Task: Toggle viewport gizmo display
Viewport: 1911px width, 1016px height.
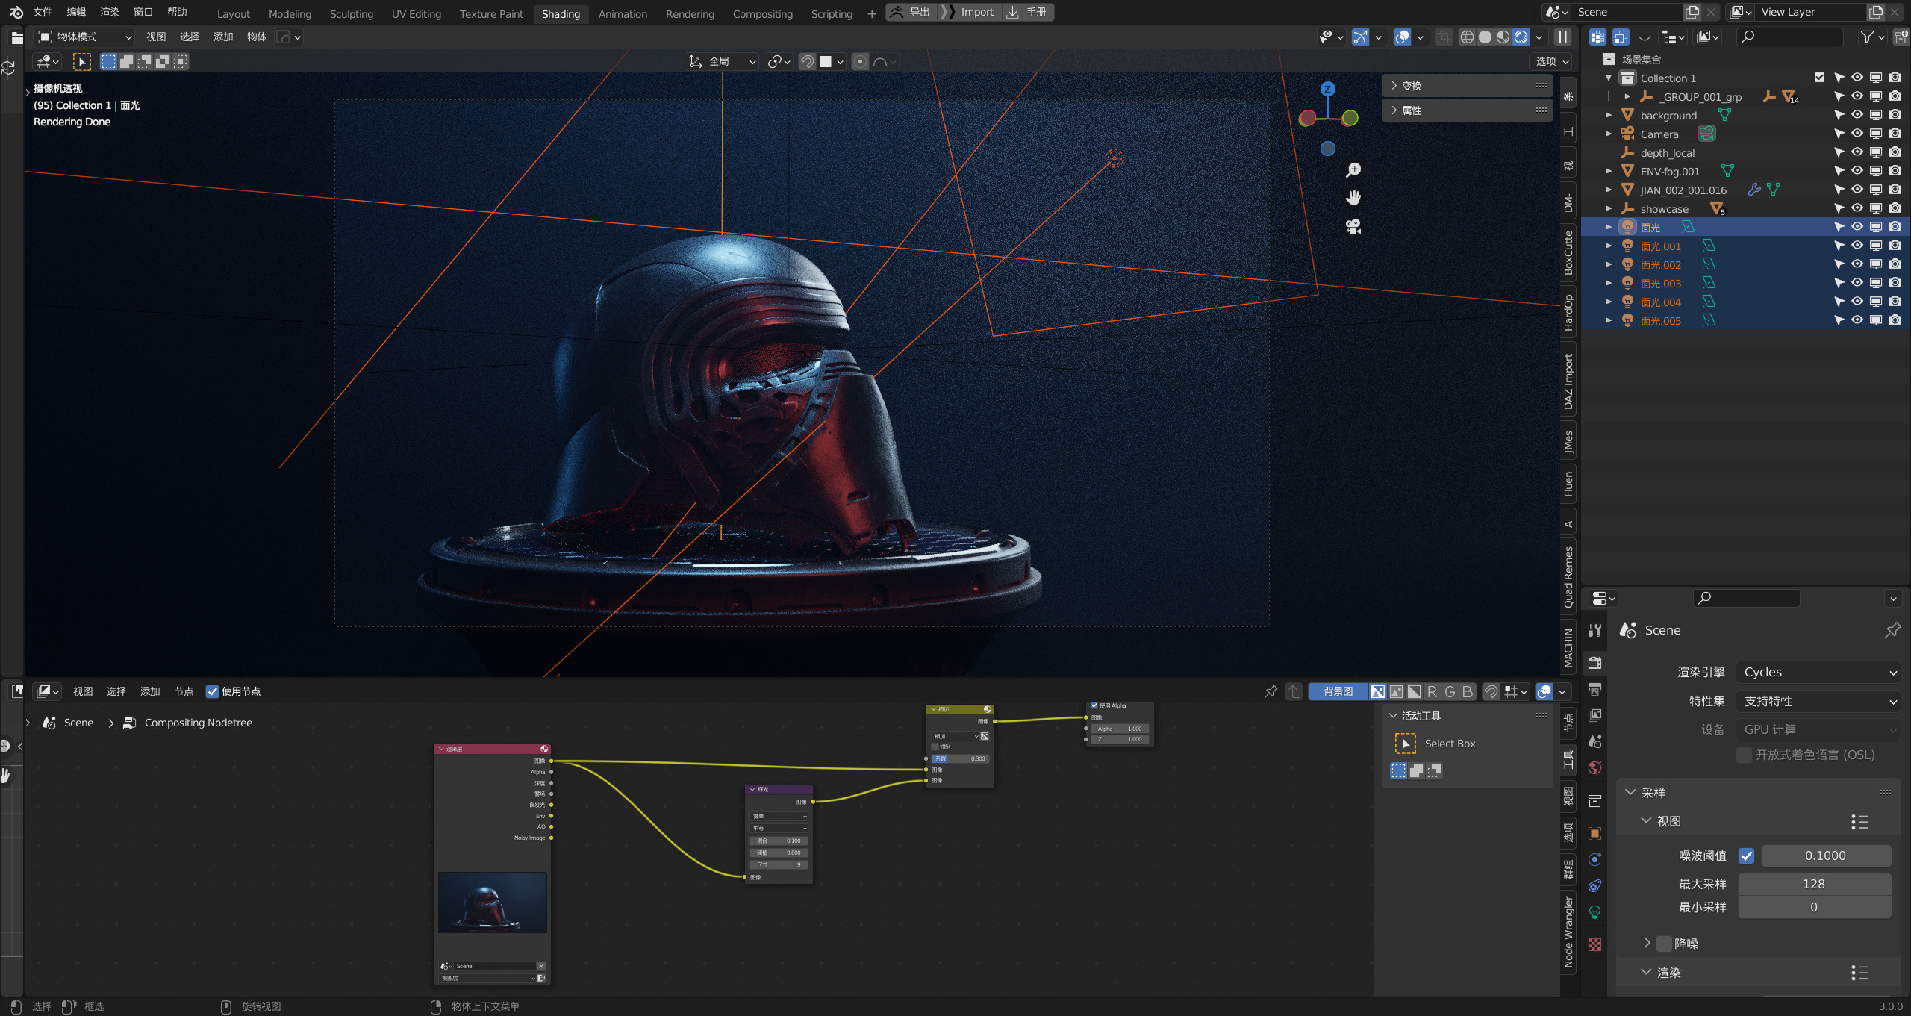Action: pos(1361,37)
